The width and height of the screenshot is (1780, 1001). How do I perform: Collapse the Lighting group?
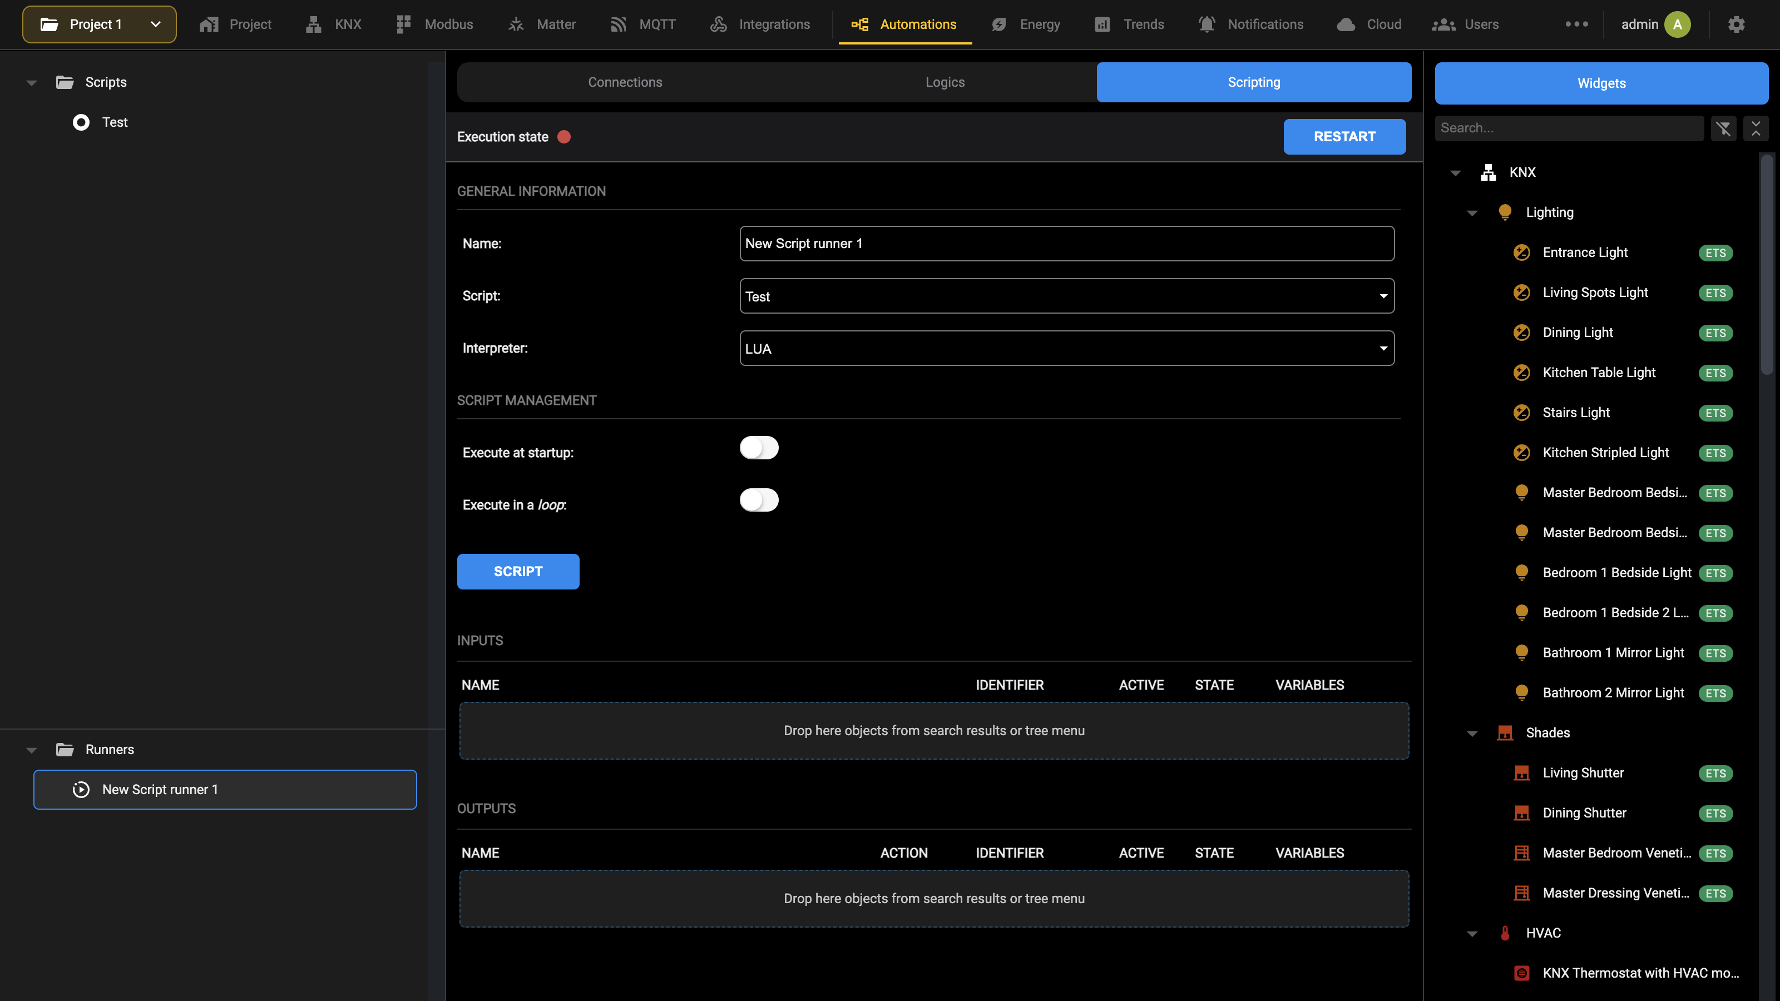click(x=1472, y=213)
